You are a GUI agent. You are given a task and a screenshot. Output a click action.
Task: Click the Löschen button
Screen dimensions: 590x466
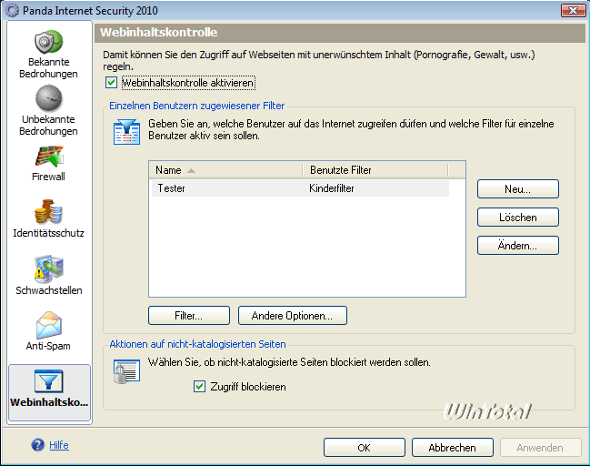click(518, 218)
